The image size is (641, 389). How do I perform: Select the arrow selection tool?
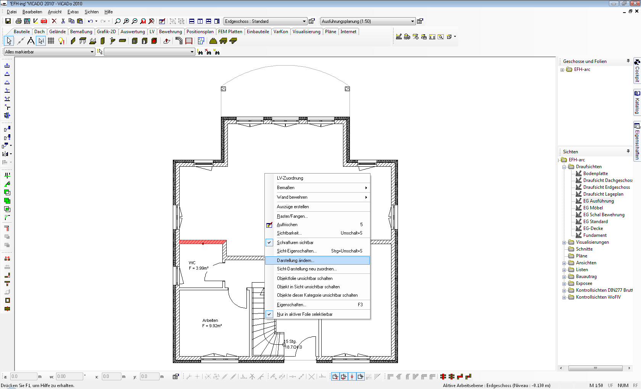[9, 41]
